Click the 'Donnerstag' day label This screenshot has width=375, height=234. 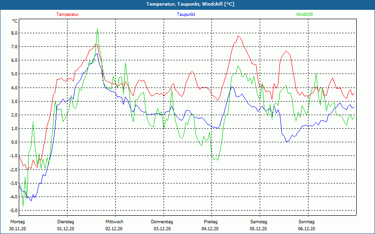pos(162,222)
